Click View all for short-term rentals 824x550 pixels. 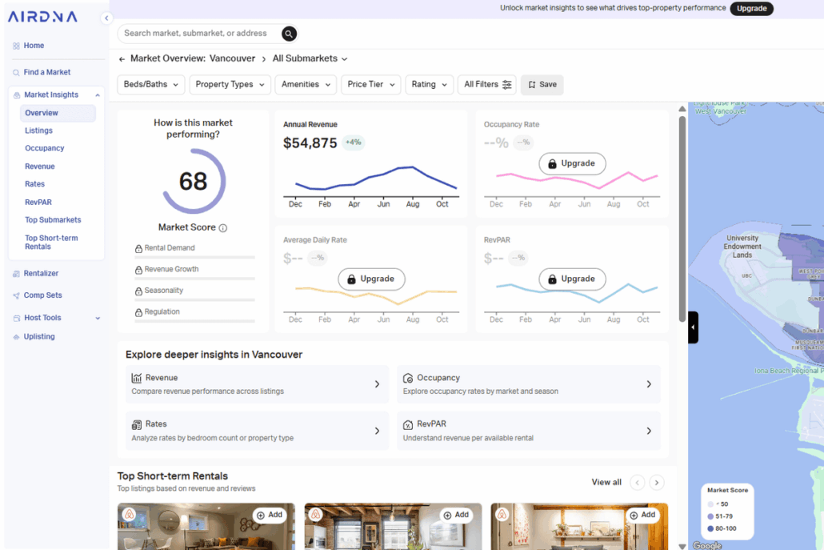pyautogui.click(x=606, y=482)
